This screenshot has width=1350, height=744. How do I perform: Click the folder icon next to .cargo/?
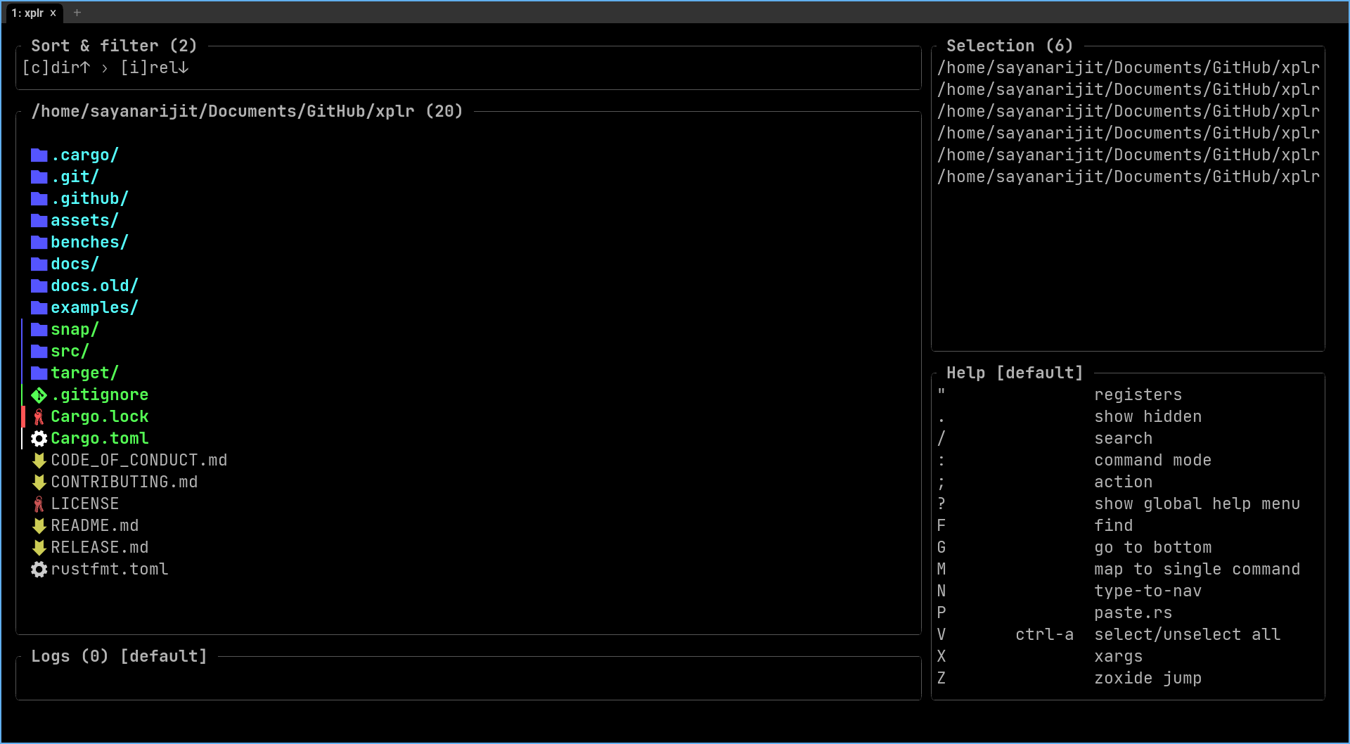pos(39,155)
